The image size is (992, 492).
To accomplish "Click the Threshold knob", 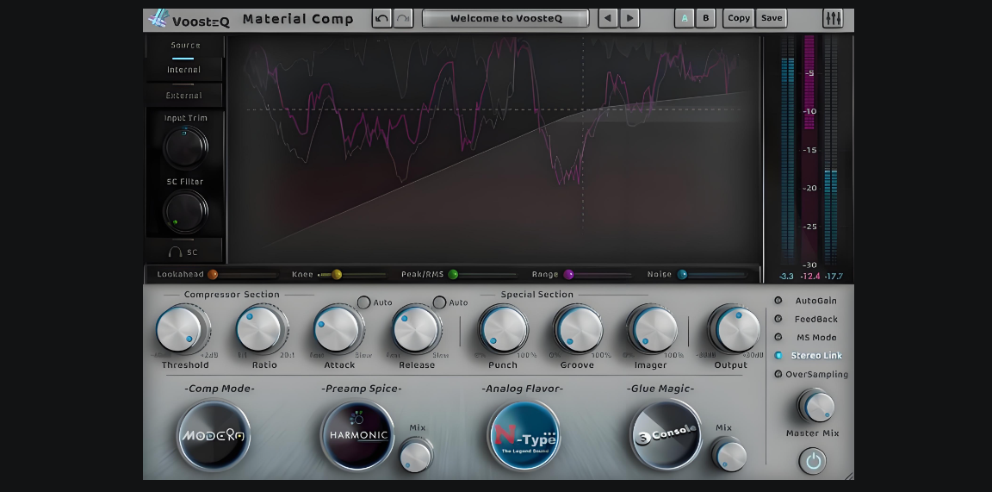I will click(181, 329).
